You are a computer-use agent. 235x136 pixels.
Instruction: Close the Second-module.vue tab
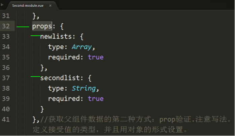(x=51, y=5)
